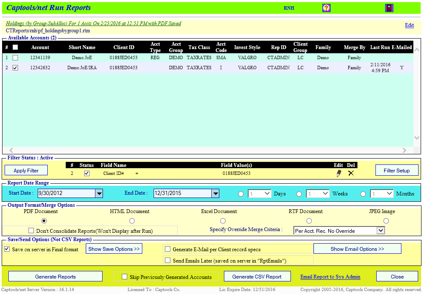Check the checkbox for account 12341139
Viewport: 424px width, 294px height.
(x=15, y=57)
